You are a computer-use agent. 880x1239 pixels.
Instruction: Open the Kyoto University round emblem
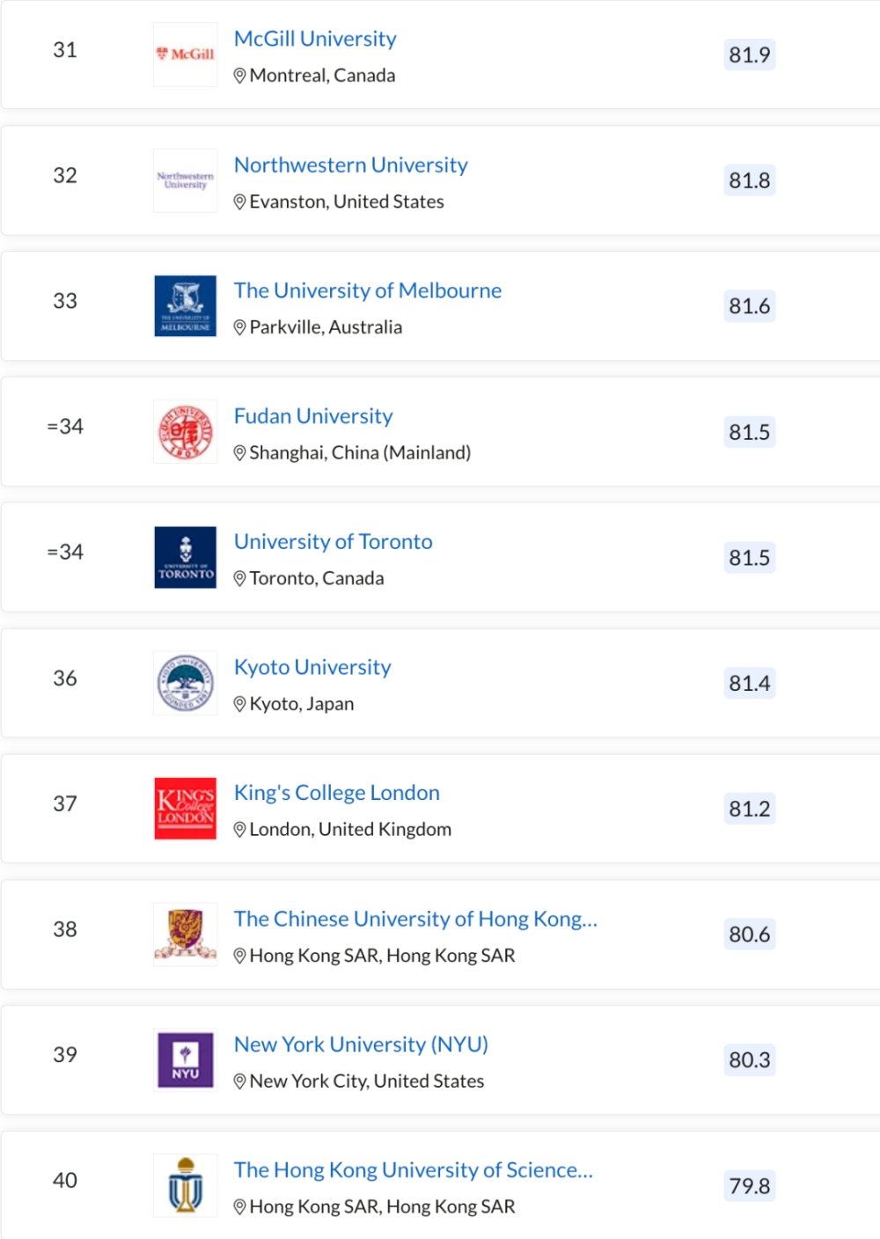click(185, 683)
